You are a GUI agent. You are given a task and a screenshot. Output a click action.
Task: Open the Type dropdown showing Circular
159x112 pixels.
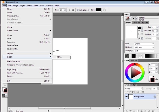[x=144, y=44]
